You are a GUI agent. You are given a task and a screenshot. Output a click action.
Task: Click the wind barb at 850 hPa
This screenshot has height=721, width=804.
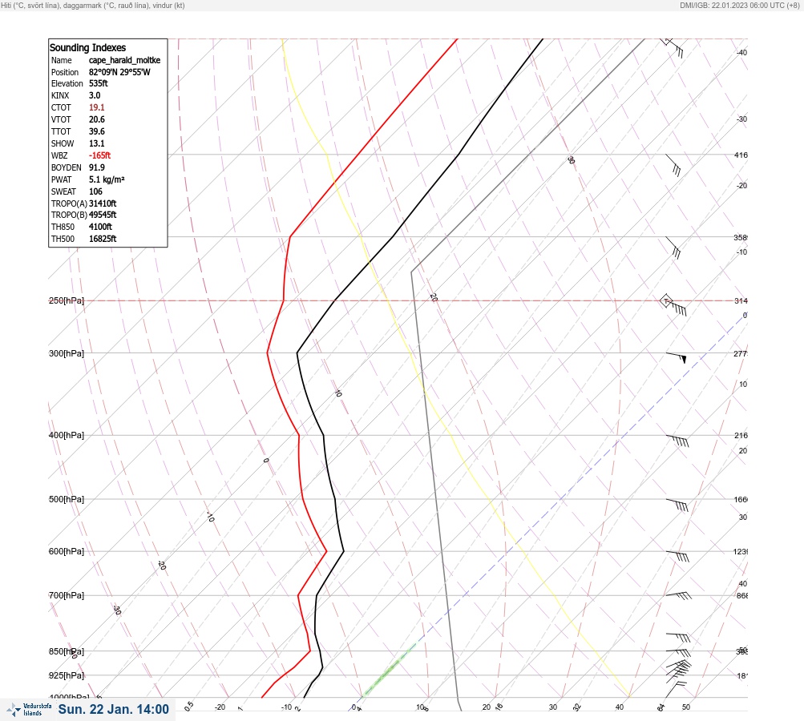678,652
